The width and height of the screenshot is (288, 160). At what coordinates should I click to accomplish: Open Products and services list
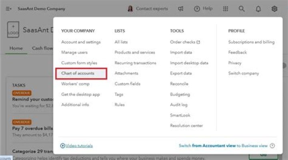tap(135, 52)
